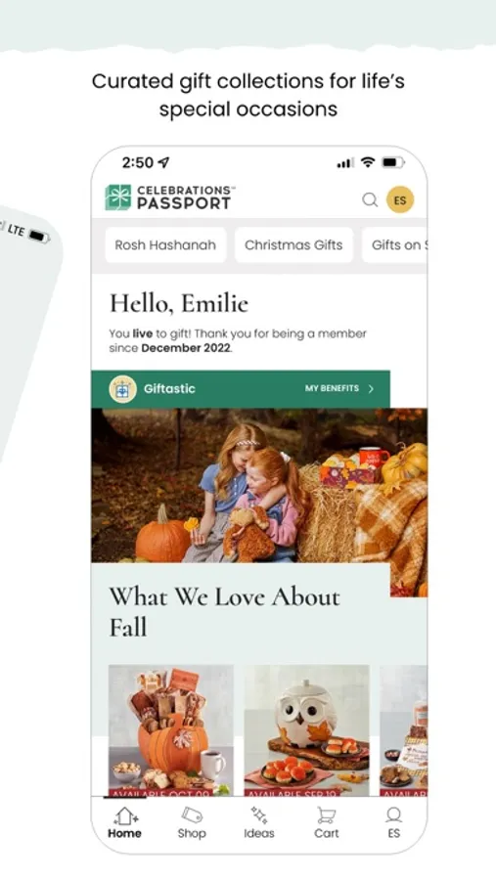This screenshot has height=880, width=496.
Task: Open the Ideas sparkle icon
Action: click(x=259, y=816)
